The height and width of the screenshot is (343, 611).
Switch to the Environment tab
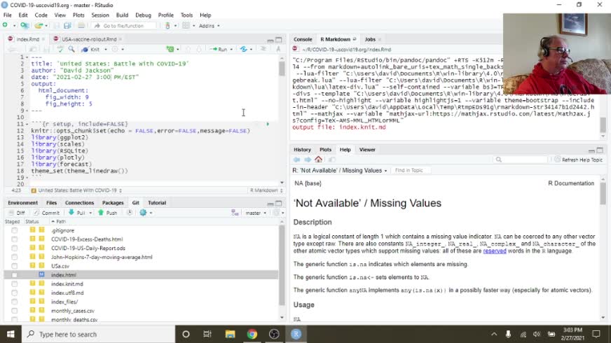click(x=22, y=203)
